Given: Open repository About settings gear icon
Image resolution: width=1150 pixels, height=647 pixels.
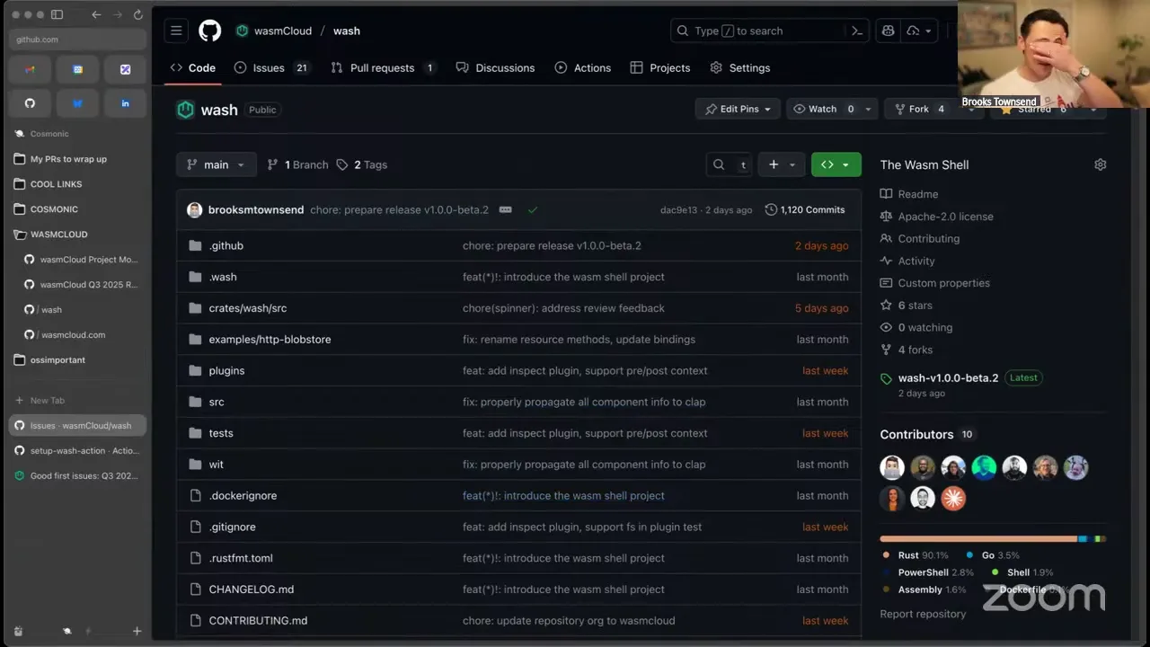Looking at the screenshot, I should pyautogui.click(x=1100, y=164).
